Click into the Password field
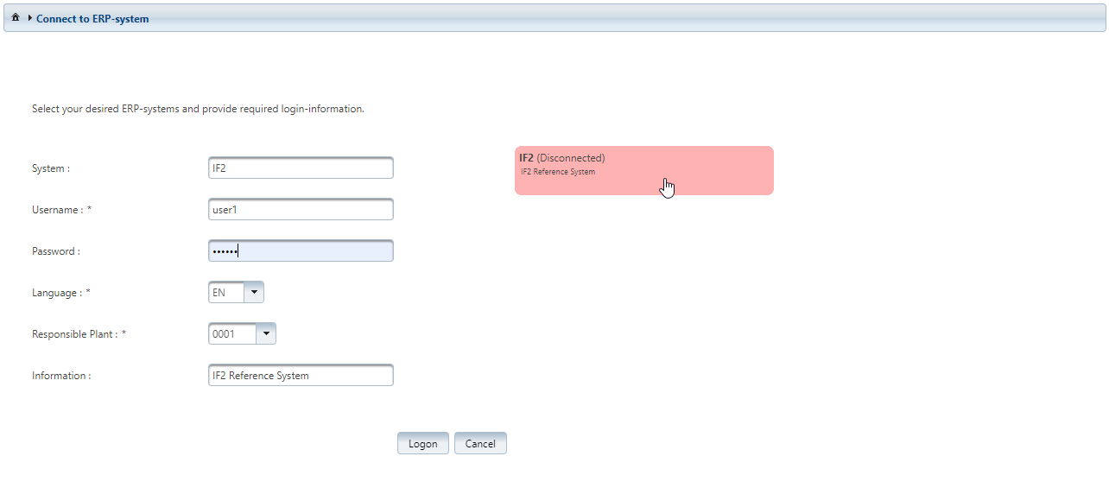1109x488 pixels. coord(300,251)
